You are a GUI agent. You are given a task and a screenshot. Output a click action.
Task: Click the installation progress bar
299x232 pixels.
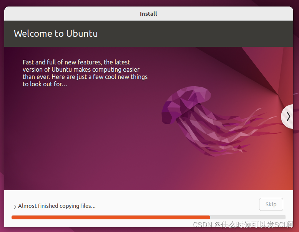pyautogui.click(x=148, y=217)
